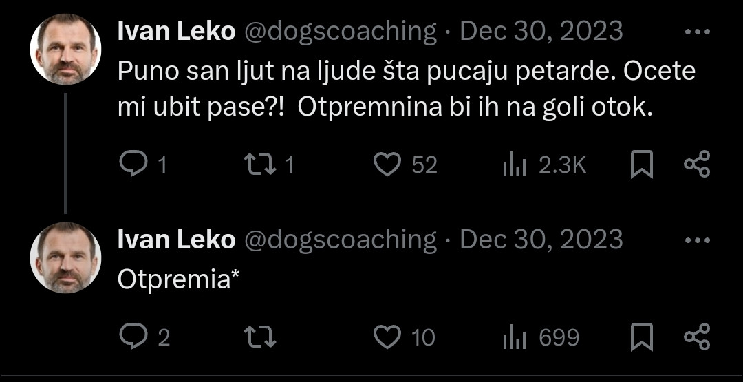Screen dimensions: 743x382
Task: View analytics of tweet with 699 views
Action: [515, 337]
